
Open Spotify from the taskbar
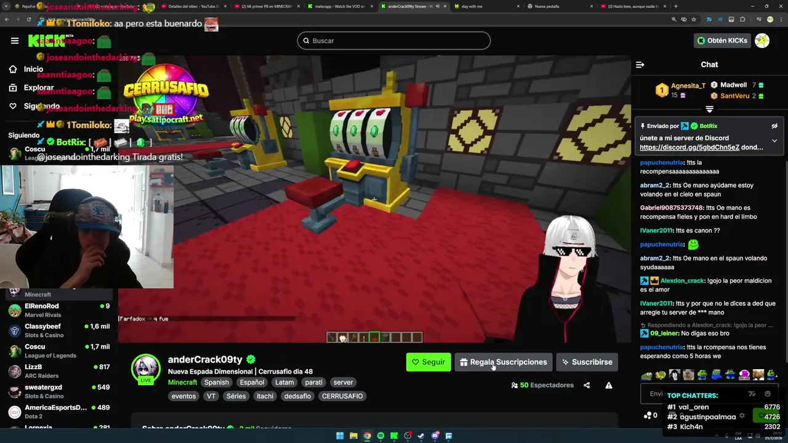click(380, 436)
